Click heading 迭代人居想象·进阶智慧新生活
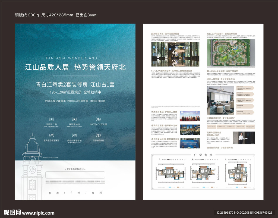 coord(221,79)
